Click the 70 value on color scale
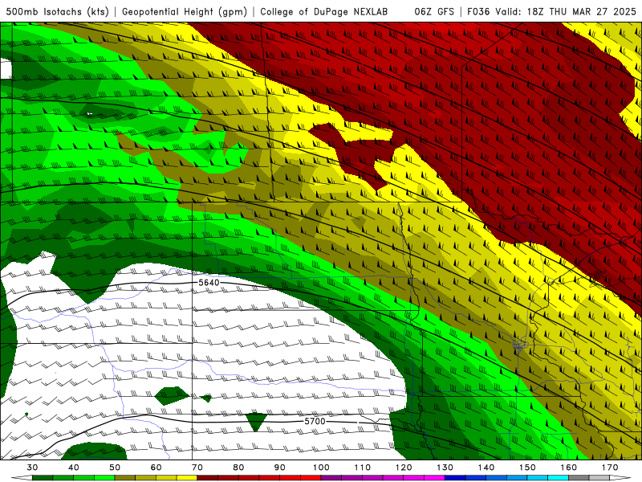The height and width of the screenshot is (482, 642). point(197,468)
